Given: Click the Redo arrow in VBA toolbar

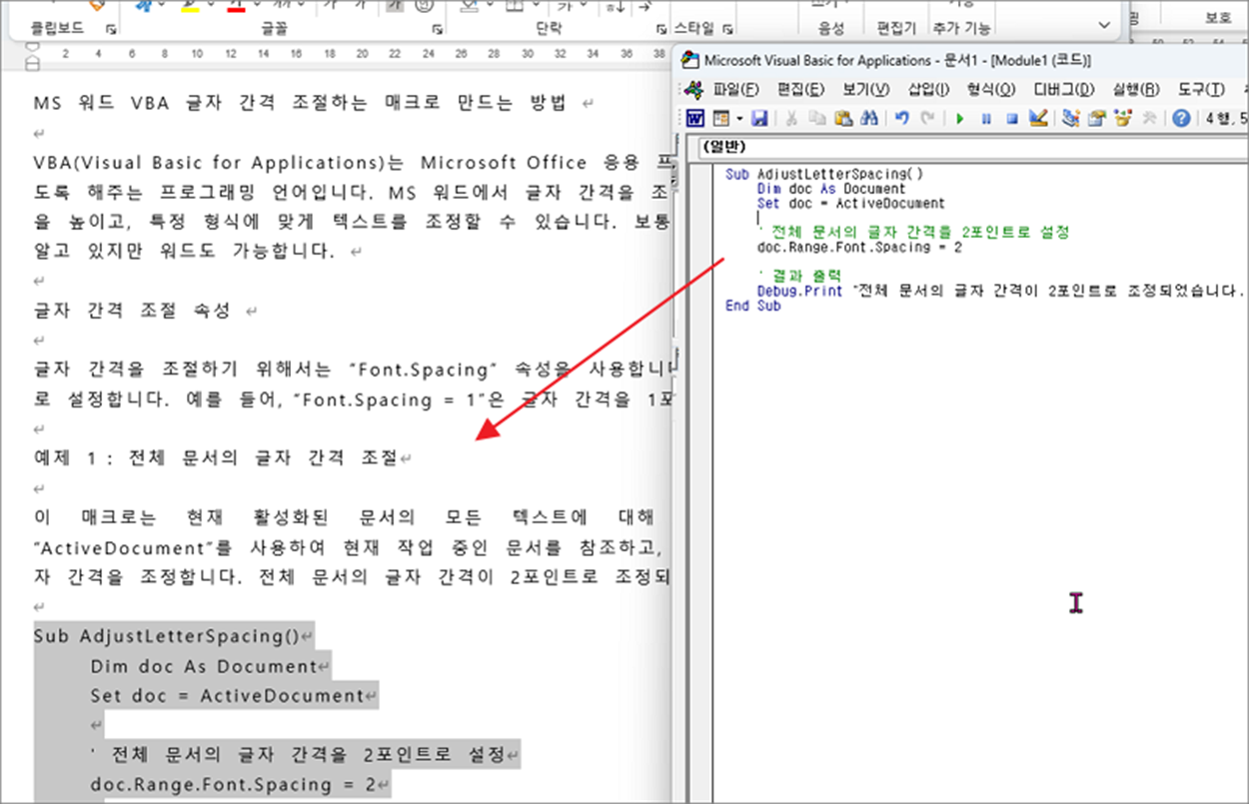Looking at the screenshot, I should pos(926,118).
